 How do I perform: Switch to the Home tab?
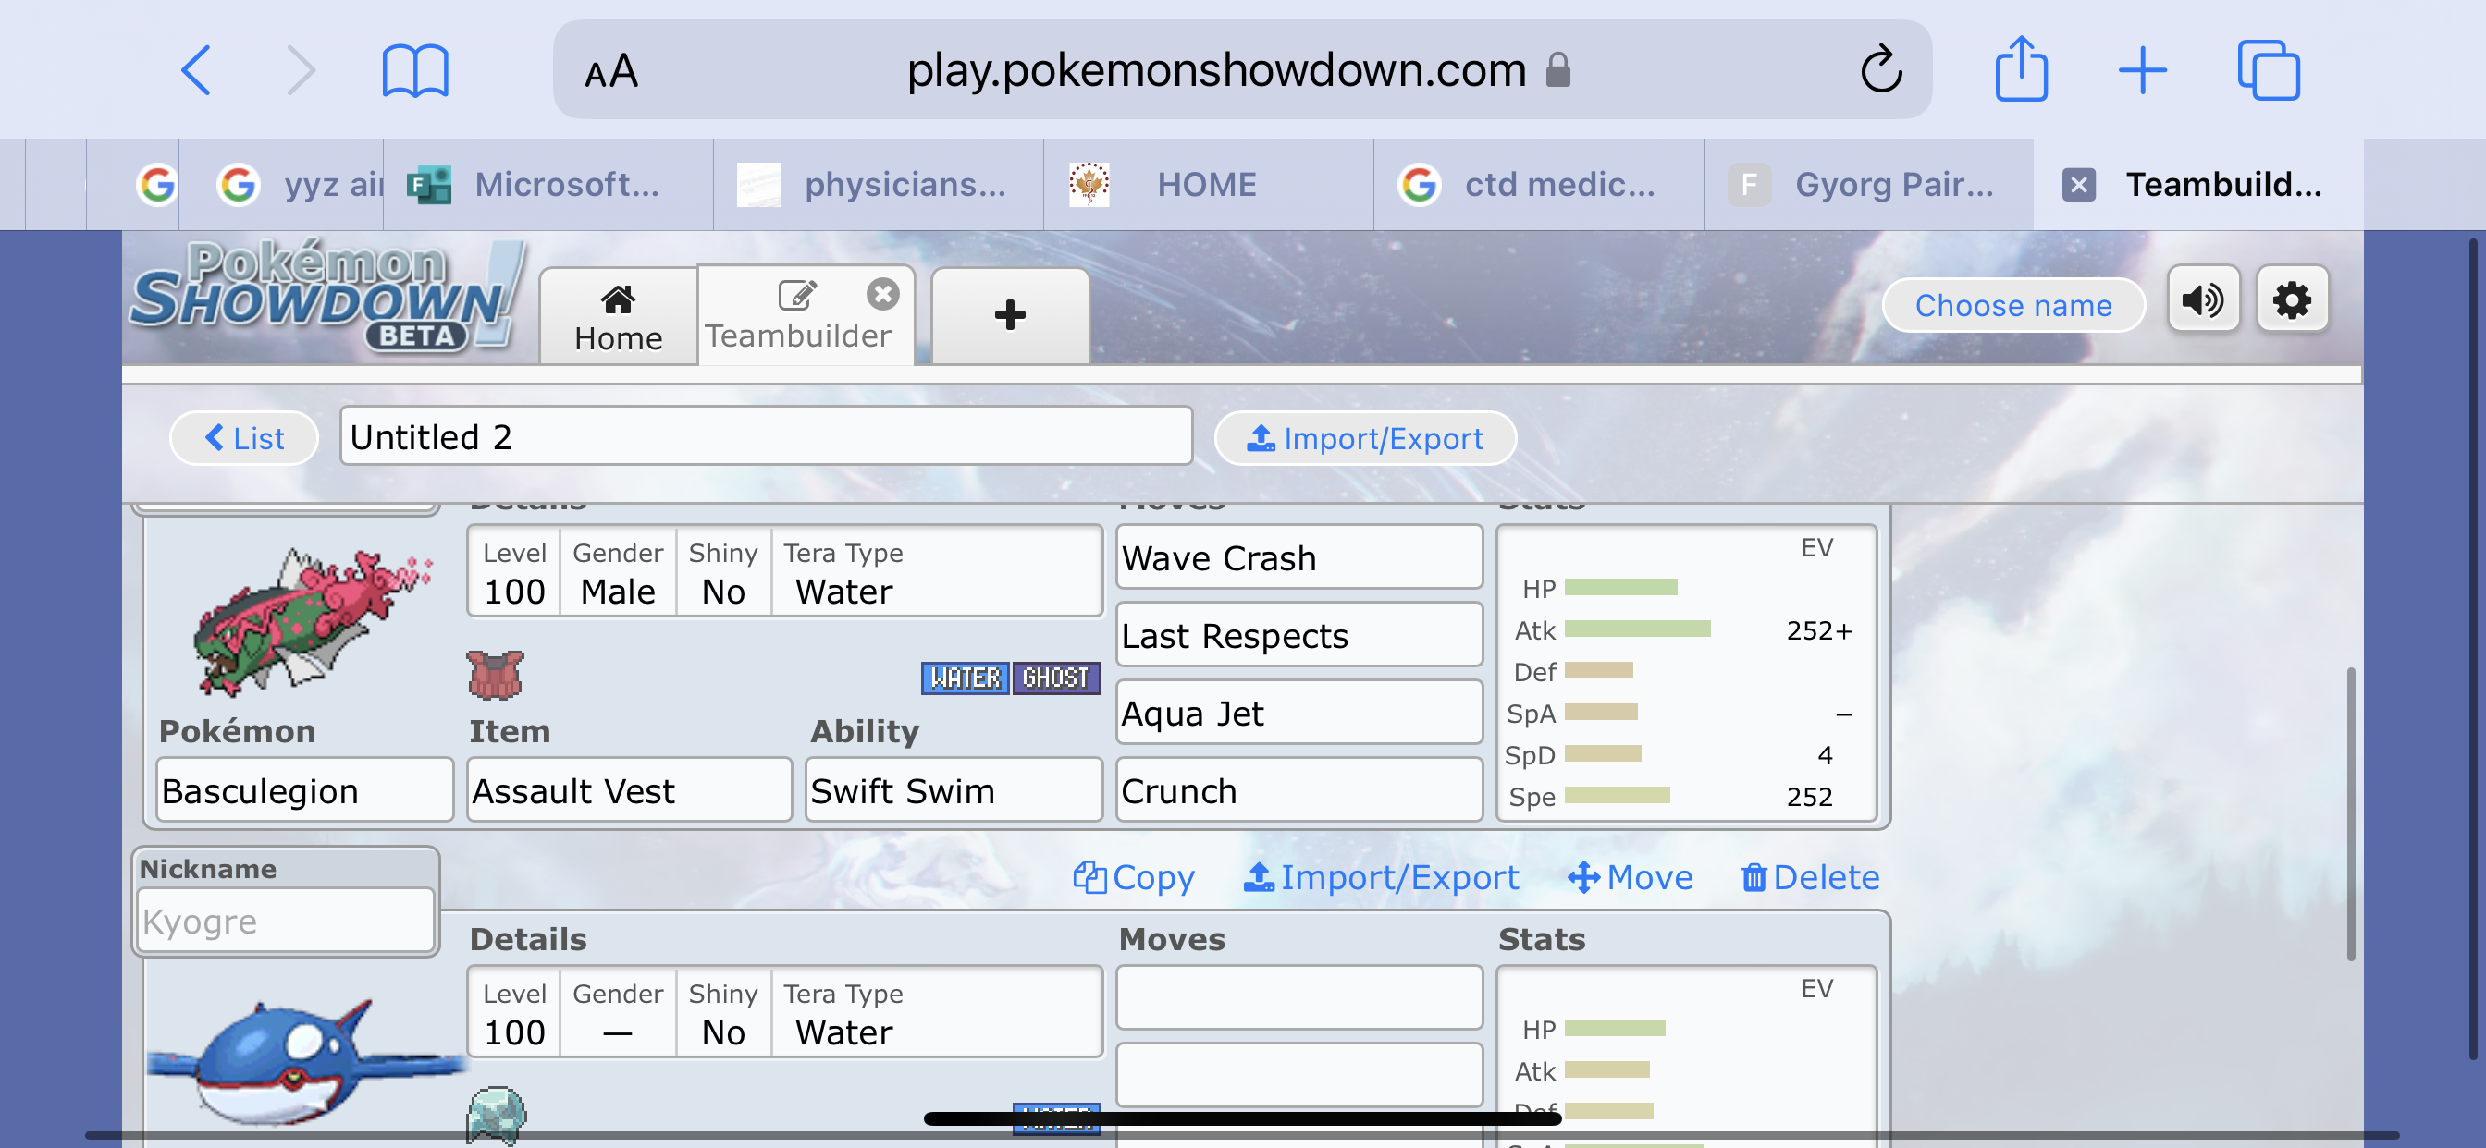pos(618,318)
